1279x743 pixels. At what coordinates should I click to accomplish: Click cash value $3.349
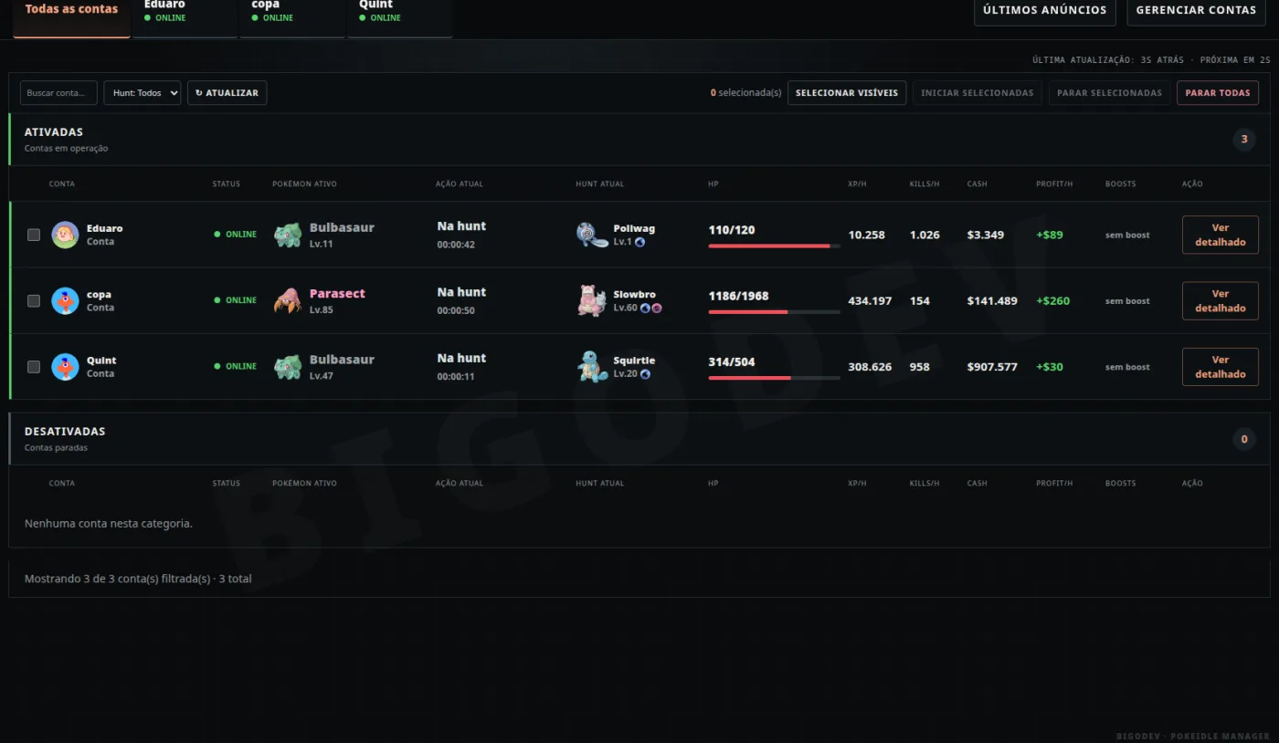click(x=986, y=235)
